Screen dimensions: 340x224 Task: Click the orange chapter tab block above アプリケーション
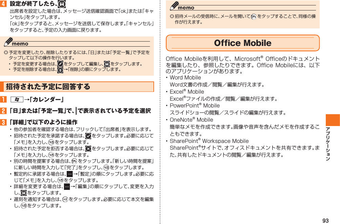[333, 120]
